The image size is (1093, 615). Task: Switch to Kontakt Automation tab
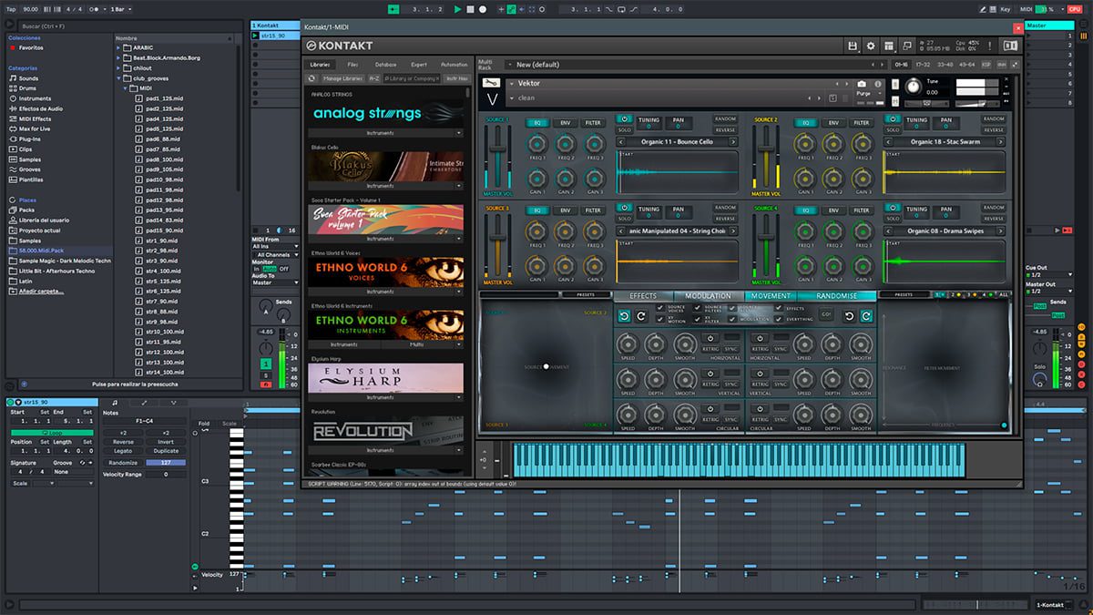(x=454, y=65)
